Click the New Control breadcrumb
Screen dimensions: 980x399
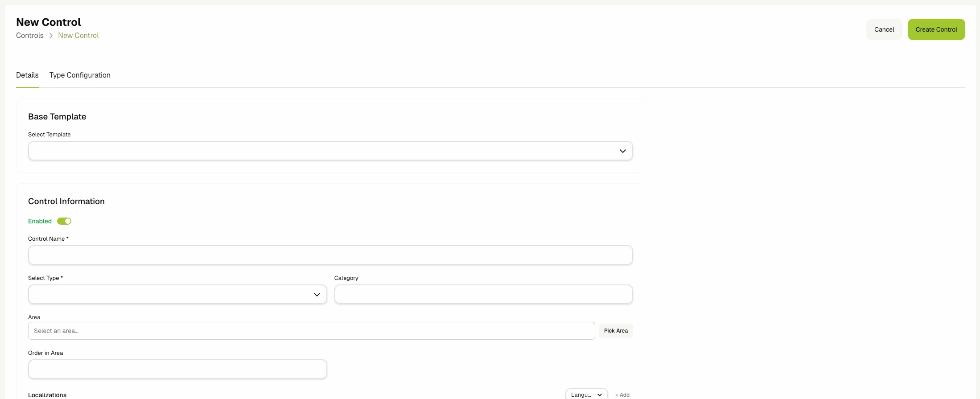[78, 35]
